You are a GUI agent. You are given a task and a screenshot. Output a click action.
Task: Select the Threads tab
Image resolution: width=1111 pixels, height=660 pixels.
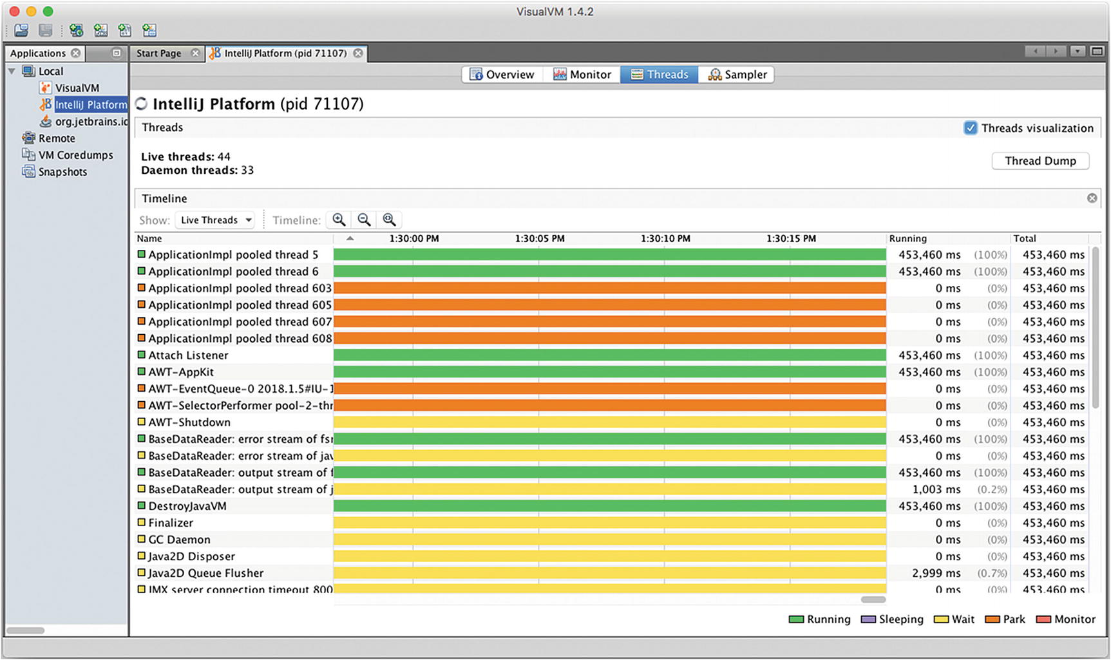click(660, 75)
